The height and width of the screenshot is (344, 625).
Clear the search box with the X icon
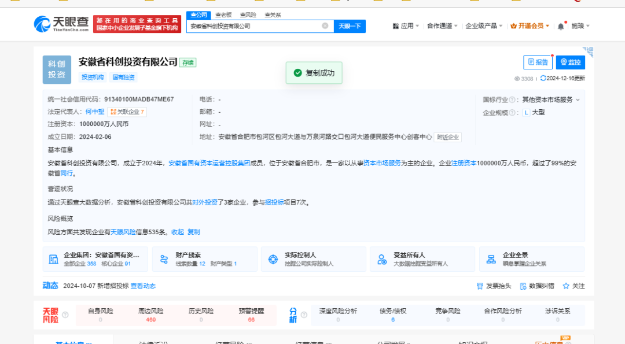click(x=325, y=26)
